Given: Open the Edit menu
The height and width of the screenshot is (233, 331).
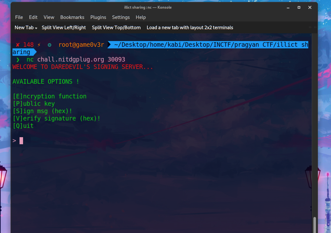Looking at the screenshot, I should tap(33, 17).
